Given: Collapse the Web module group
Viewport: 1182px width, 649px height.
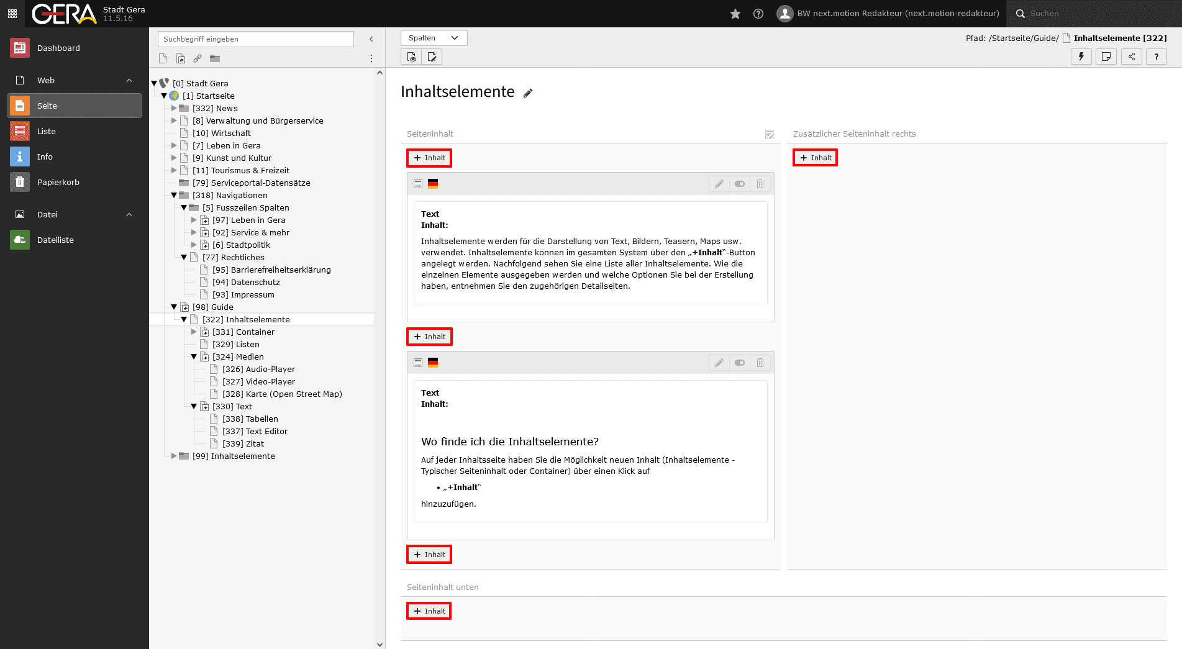Looking at the screenshot, I should pos(129,80).
